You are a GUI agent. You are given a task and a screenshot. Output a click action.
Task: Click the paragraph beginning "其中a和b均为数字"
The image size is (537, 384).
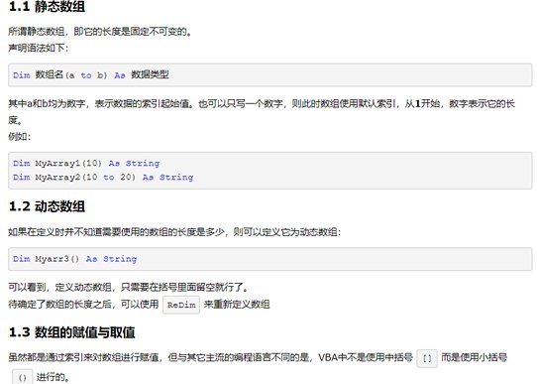click(262, 111)
